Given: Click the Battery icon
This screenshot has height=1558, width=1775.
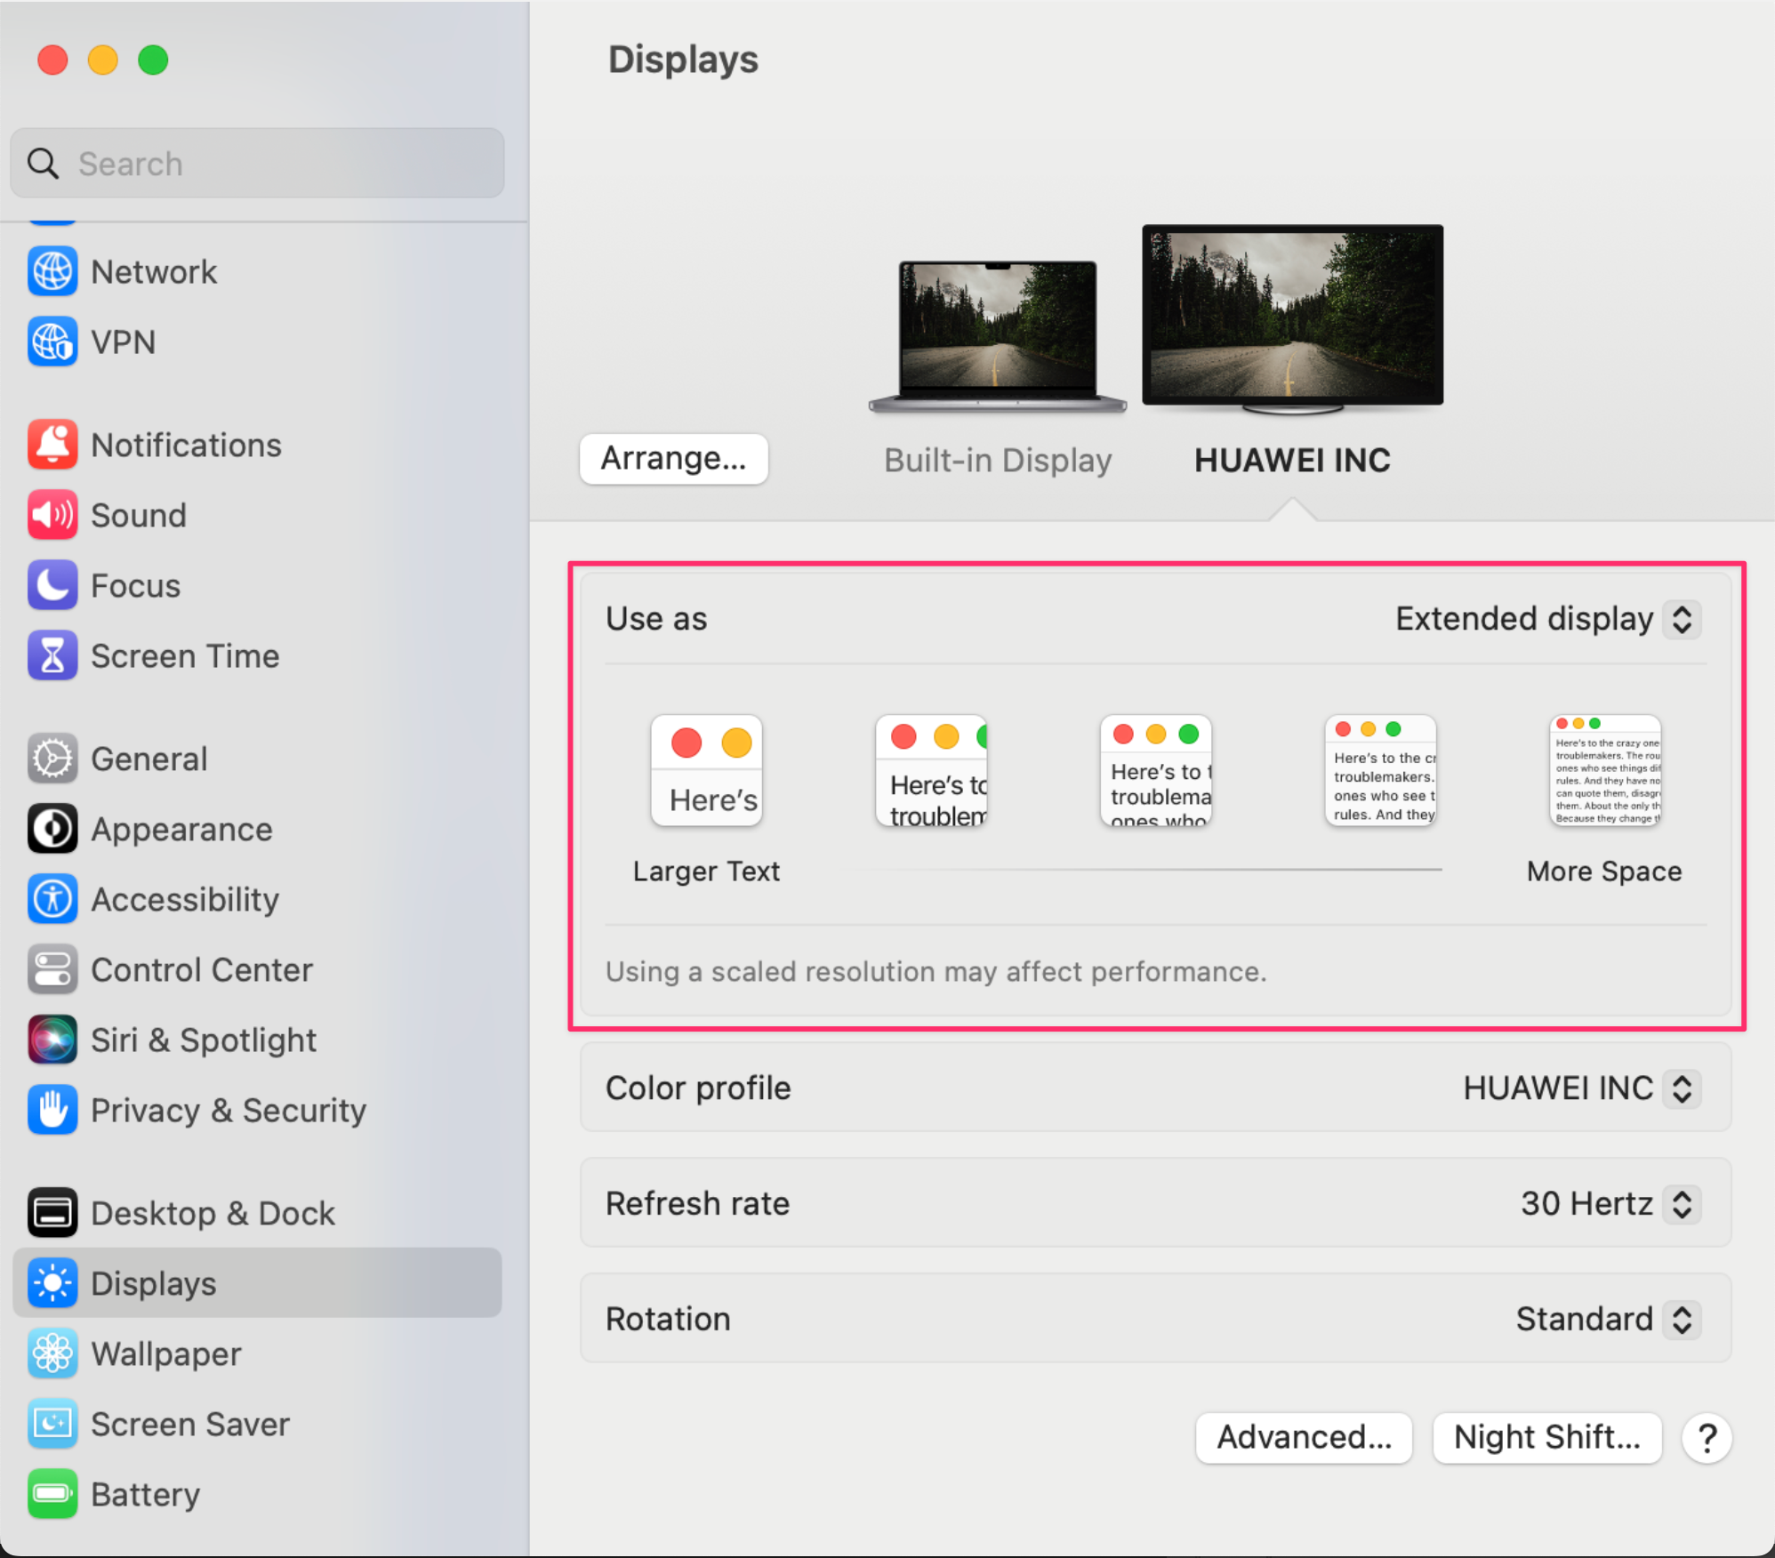Looking at the screenshot, I should coord(52,1494).
